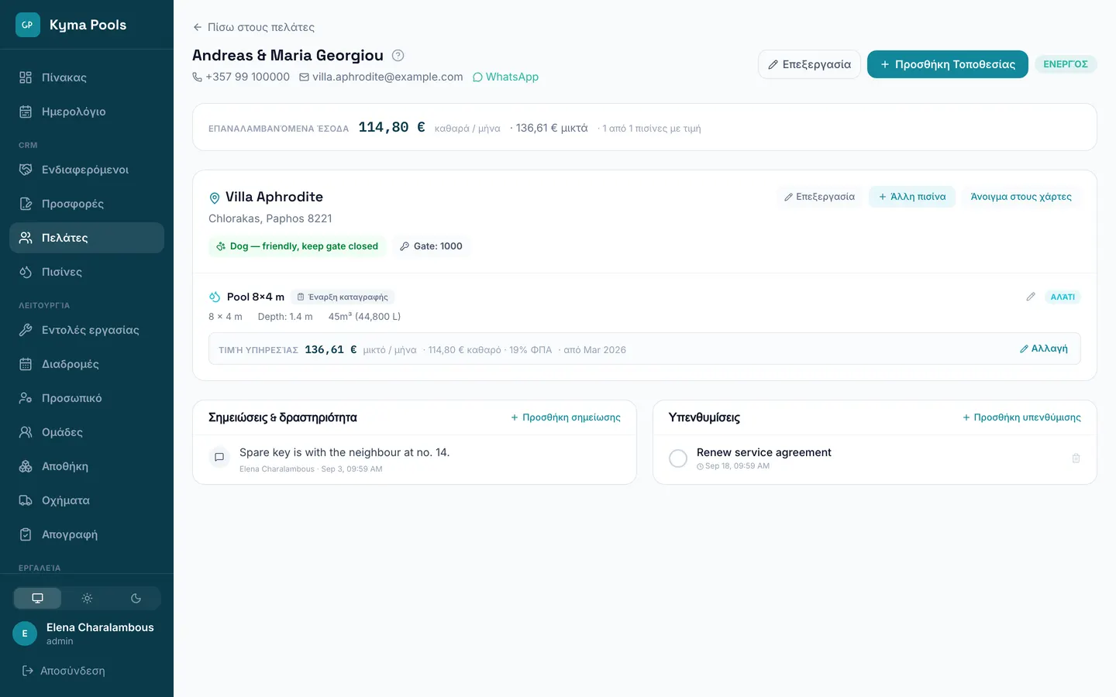Click the Kyma Pools logo icon
The height and width of the screenshot is (697, 1116).
[27, 25]
